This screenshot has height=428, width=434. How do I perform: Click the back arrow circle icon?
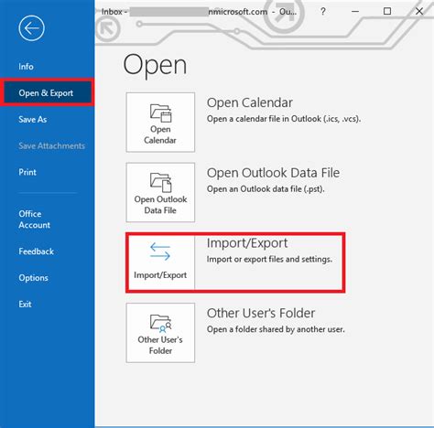(31, 28)
